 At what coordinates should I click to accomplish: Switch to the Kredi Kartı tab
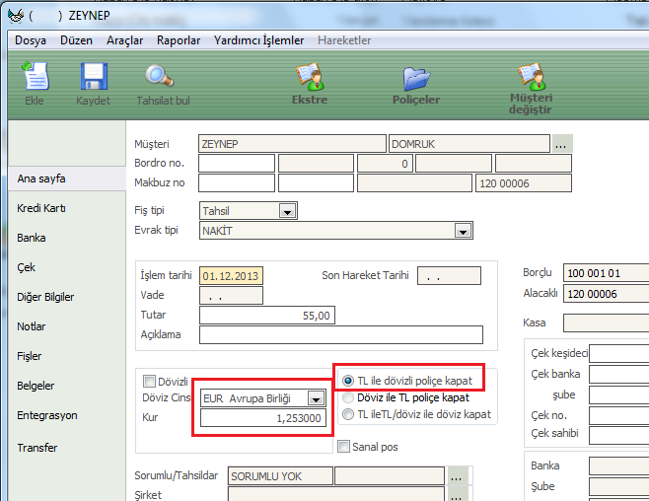41,208
